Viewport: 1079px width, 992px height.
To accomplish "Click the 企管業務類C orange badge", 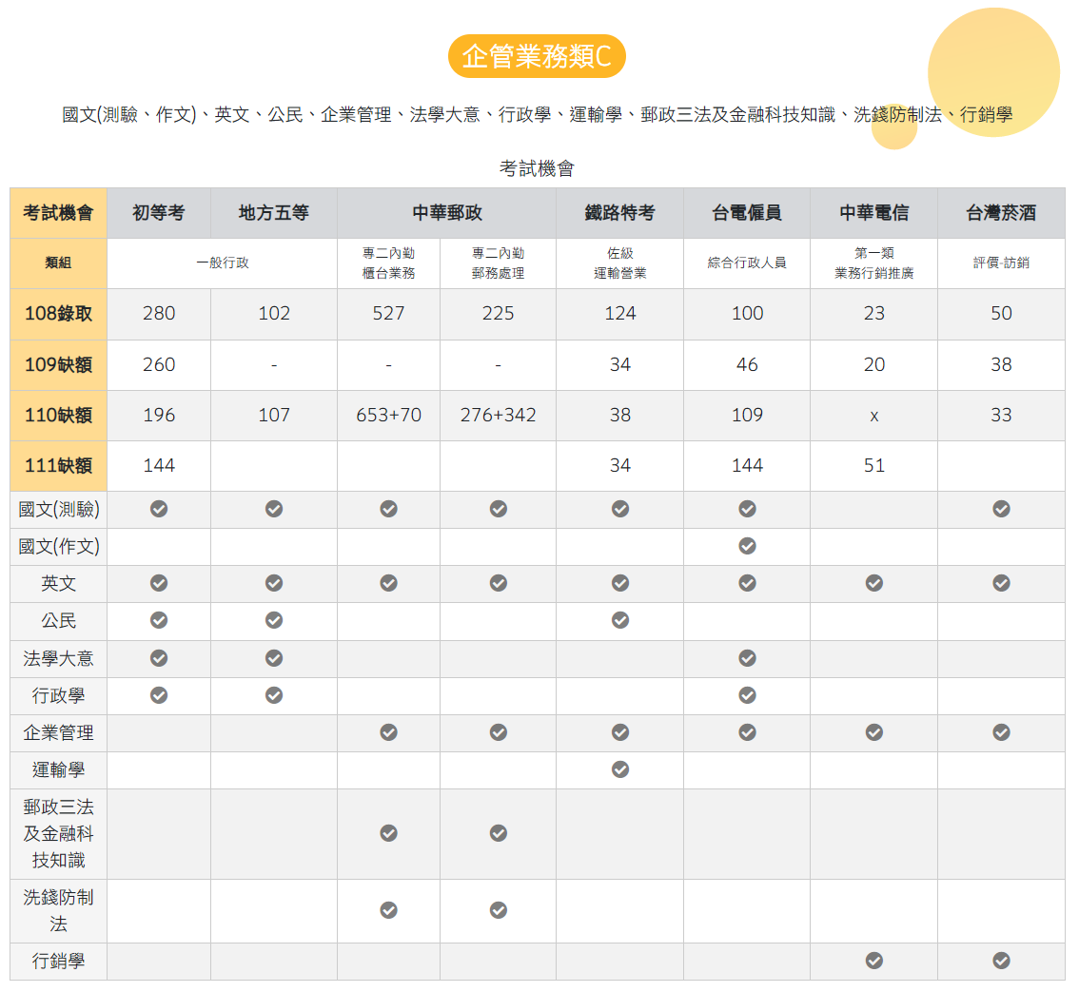I will [x=537, y=56].
